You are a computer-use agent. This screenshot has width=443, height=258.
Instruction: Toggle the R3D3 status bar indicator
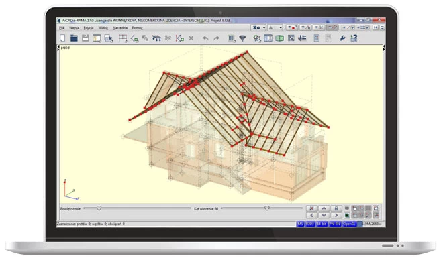pos(310,224)
